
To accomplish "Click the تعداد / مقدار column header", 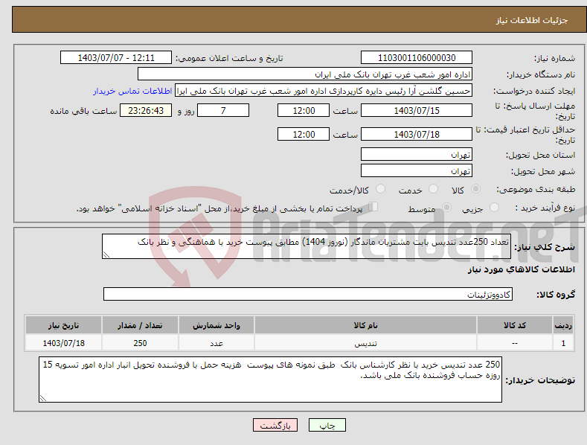I will (140, 325).
